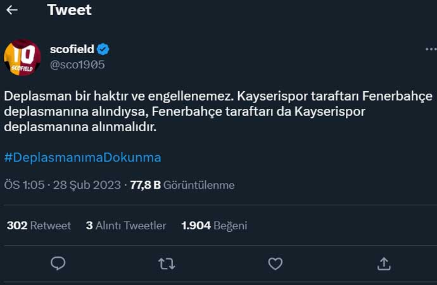
Task: Click the blue verified badge
Action: [103, 49]
